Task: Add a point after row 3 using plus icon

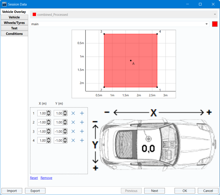Action: click(82, 131)
